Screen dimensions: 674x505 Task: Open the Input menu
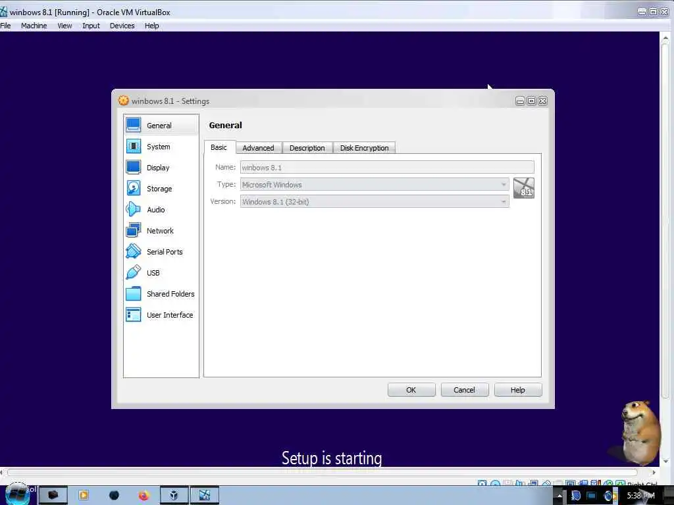(91, 26)
